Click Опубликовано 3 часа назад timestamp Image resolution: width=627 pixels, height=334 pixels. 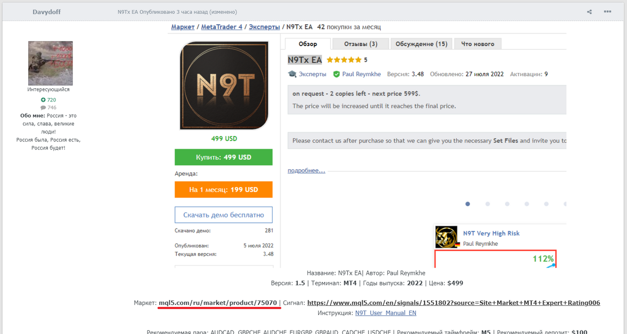point(188,12)
